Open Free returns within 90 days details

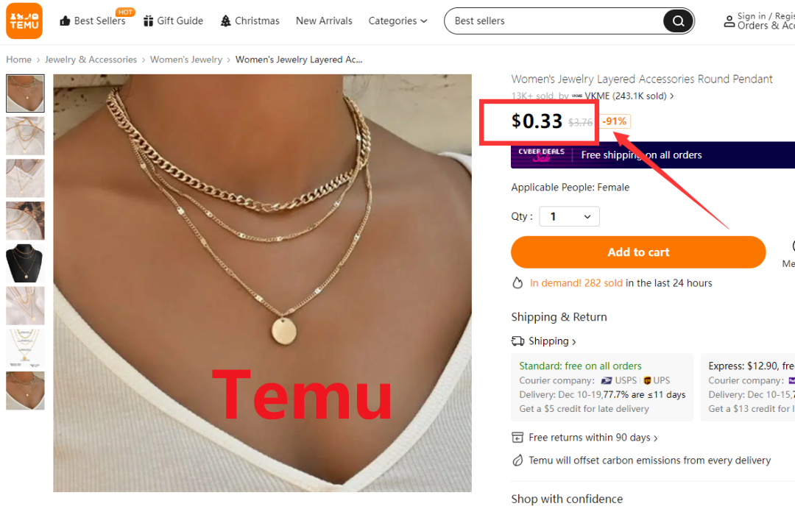point(593,437)
